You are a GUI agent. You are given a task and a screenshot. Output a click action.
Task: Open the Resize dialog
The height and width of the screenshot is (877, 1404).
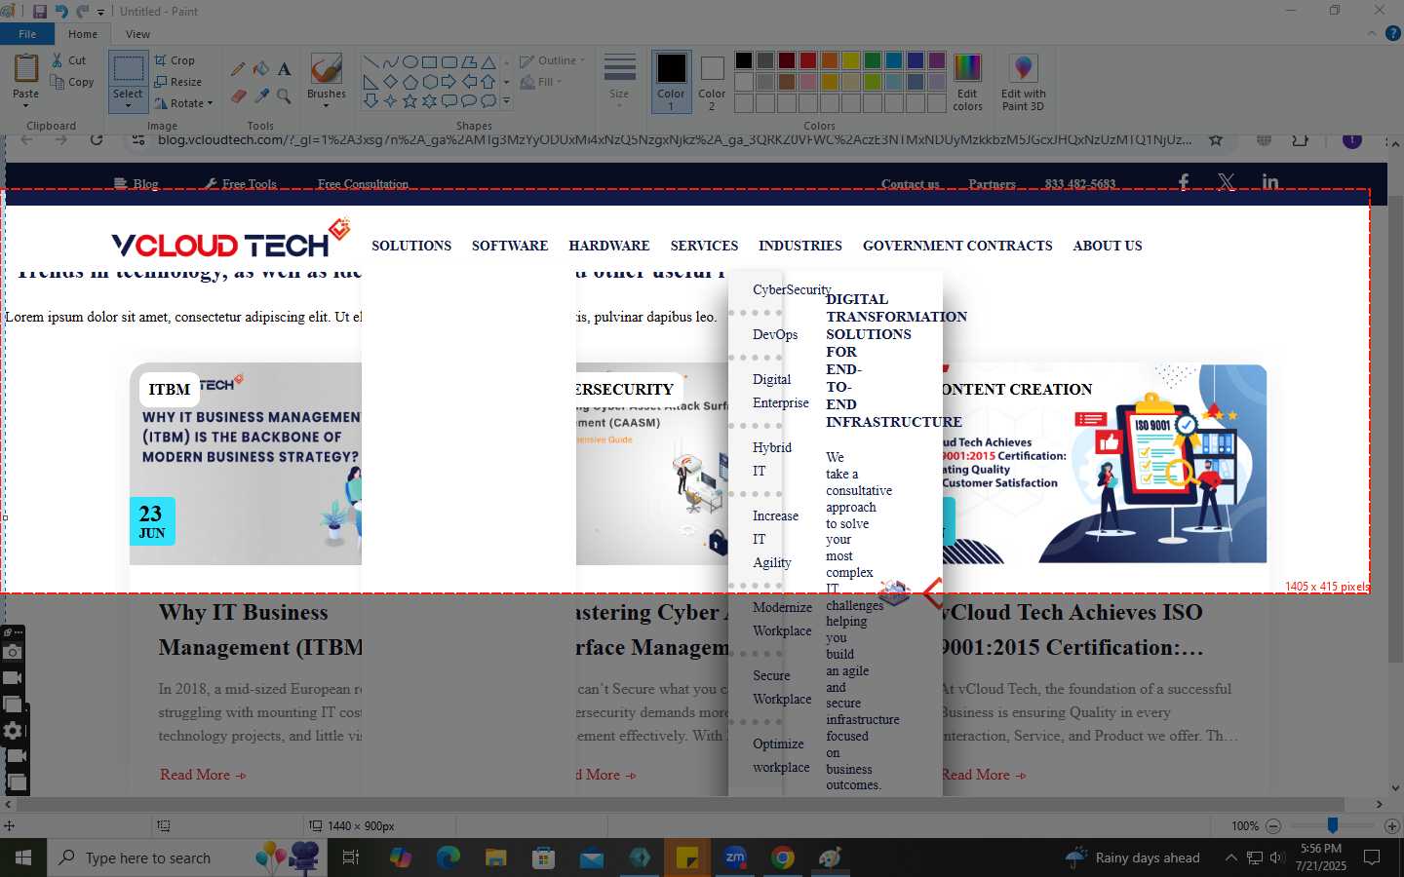(177, 82)
